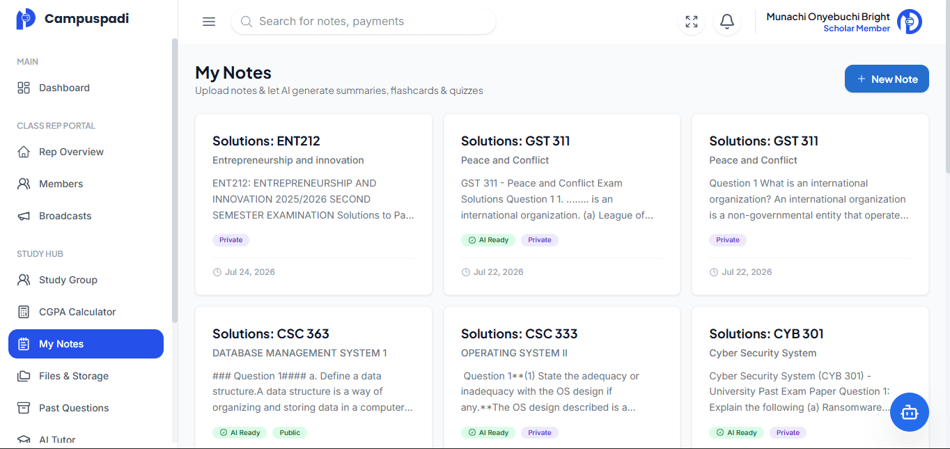Click the Jul 24, 2026 date
This screenshot has height=449, width=950.
(x=250, y=272)
